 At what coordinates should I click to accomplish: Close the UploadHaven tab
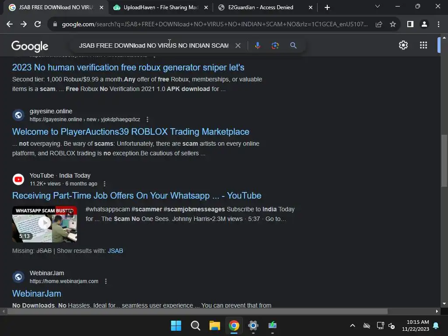(x=206, y=7)
